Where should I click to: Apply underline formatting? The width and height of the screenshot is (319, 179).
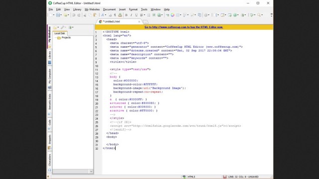[136, 15]
